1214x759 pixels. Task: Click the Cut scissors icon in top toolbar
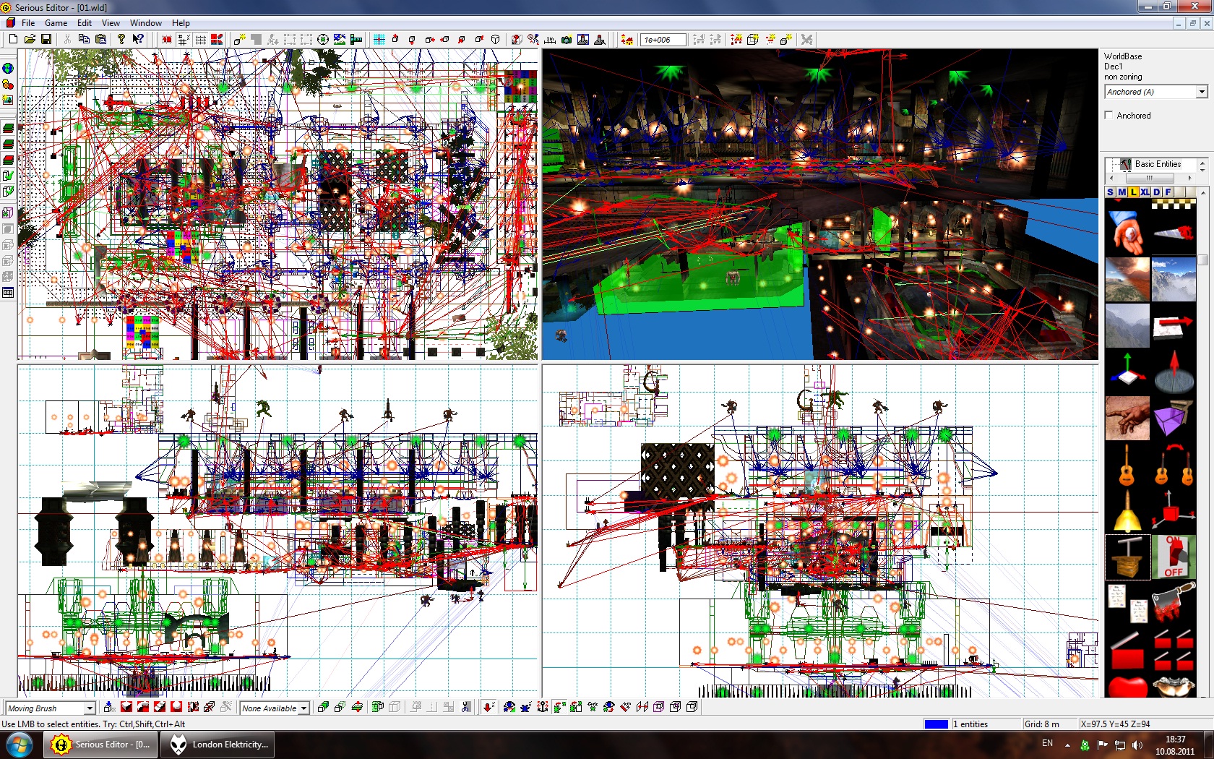[x=67, y=39]
